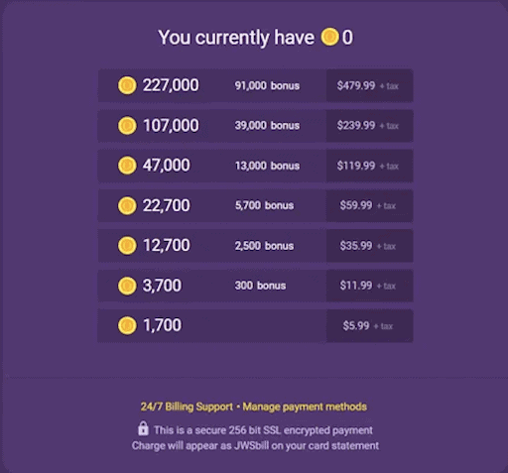Image resolution: width=508 pixels, height=473 pixels.
Task: Select the 300 bonus package row
Action: pos(255,286)
